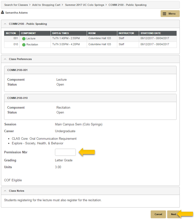Click the COMM 2100-001 panel heading

(90, 70)
